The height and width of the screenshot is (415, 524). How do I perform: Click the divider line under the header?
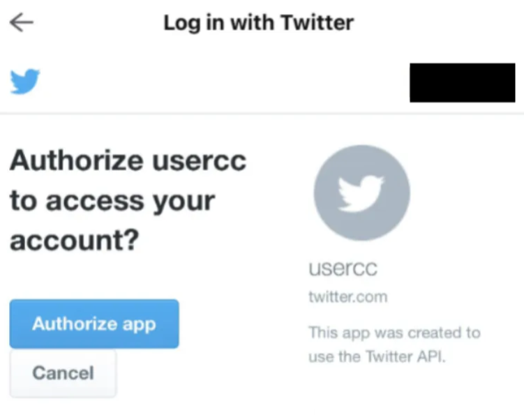262,114
